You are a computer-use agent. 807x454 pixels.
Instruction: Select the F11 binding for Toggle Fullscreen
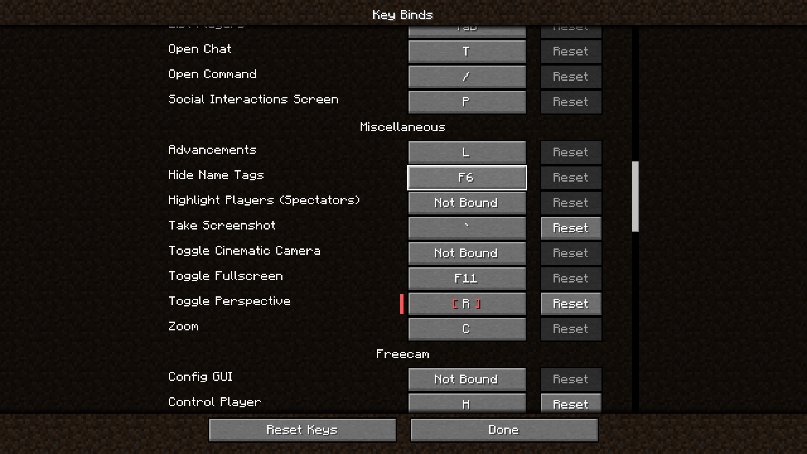(466, 278)
